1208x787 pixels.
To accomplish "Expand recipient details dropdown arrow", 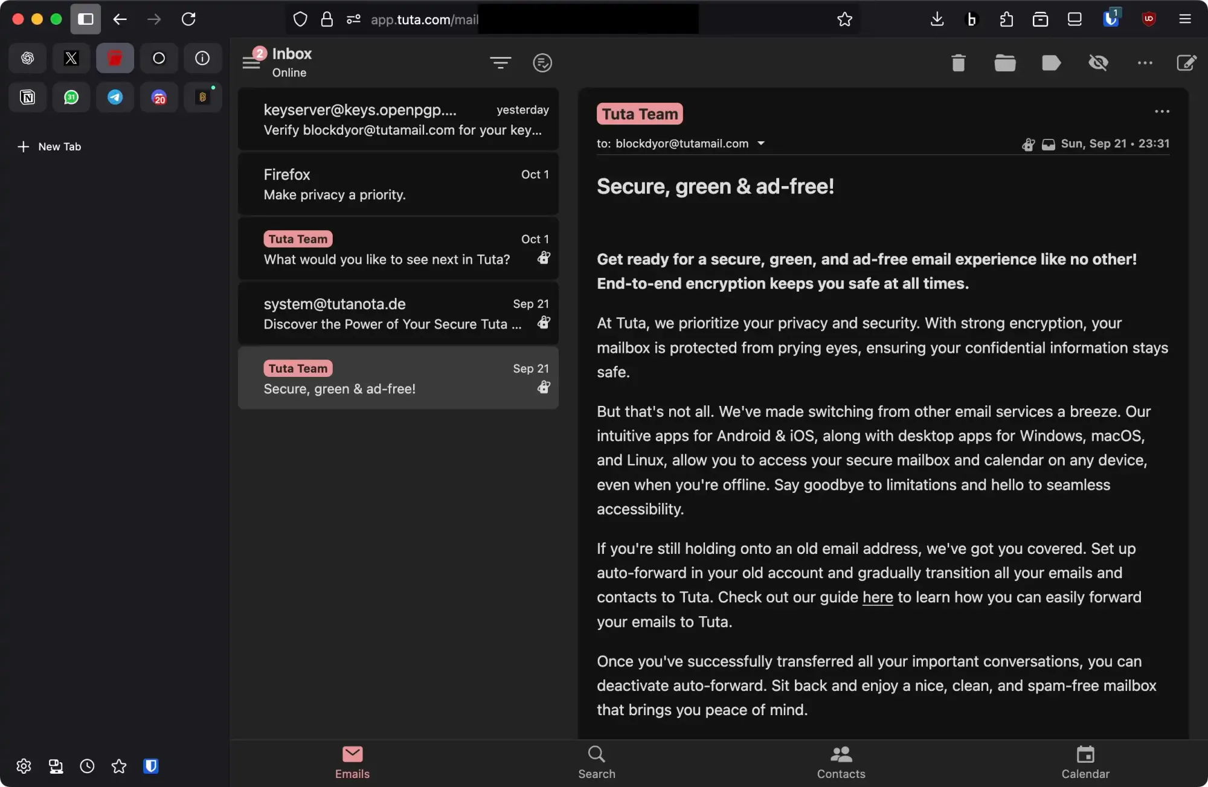I will 761,144.
